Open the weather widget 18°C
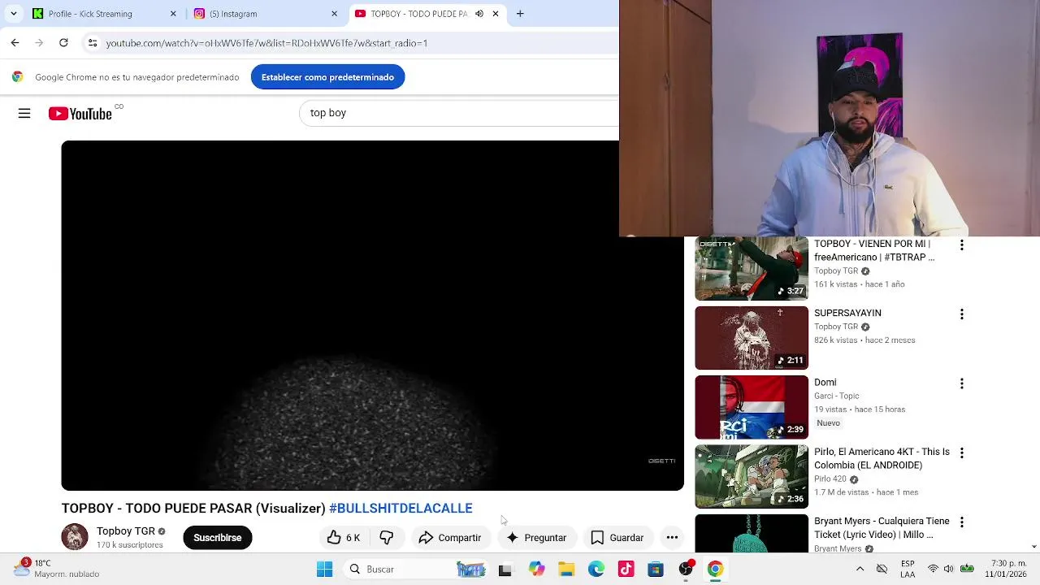 pos(57,569)
